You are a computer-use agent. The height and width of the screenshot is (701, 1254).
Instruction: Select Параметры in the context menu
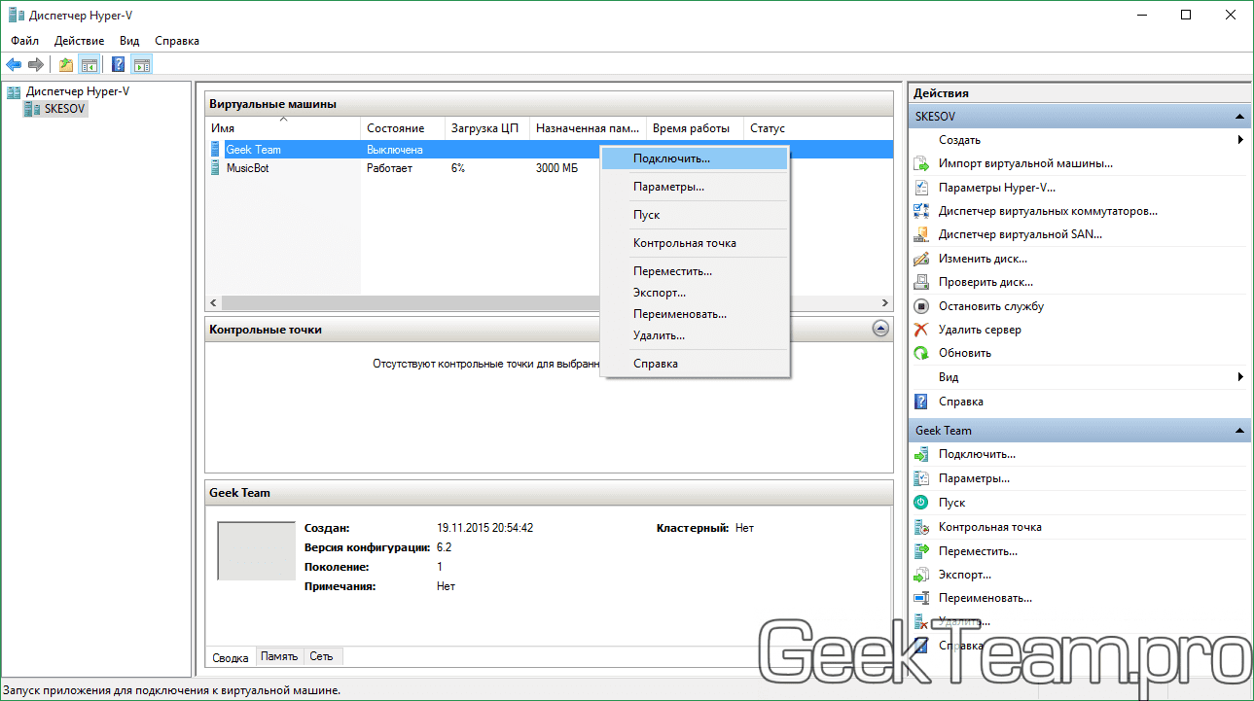(668, 187)
